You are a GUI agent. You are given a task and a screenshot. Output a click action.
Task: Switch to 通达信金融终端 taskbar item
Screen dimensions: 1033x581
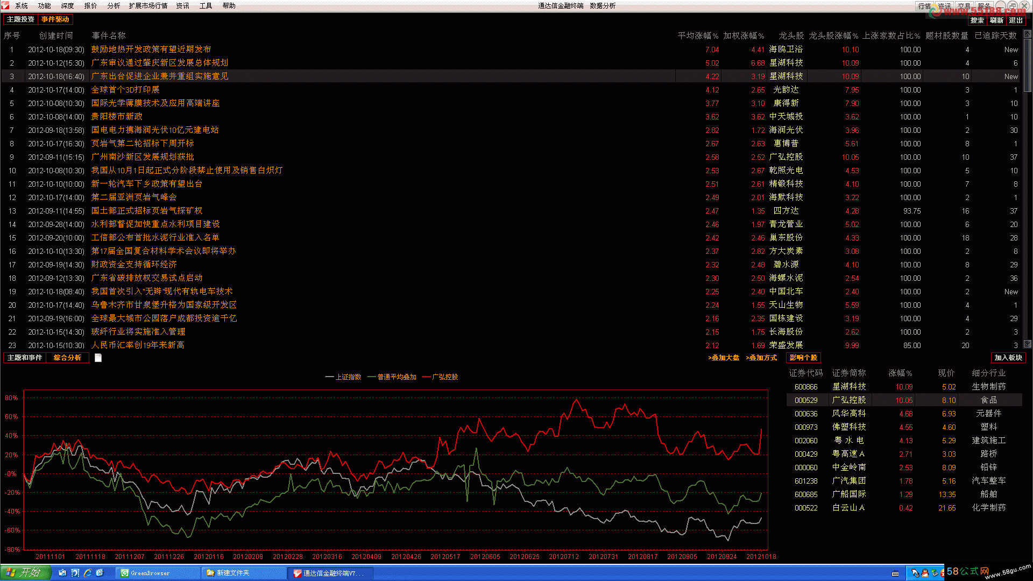(329, 573)
